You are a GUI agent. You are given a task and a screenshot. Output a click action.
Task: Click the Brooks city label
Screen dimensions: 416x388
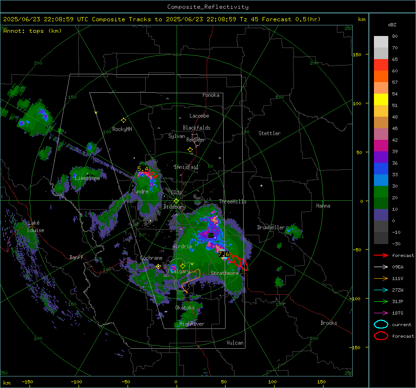point(329,323)
